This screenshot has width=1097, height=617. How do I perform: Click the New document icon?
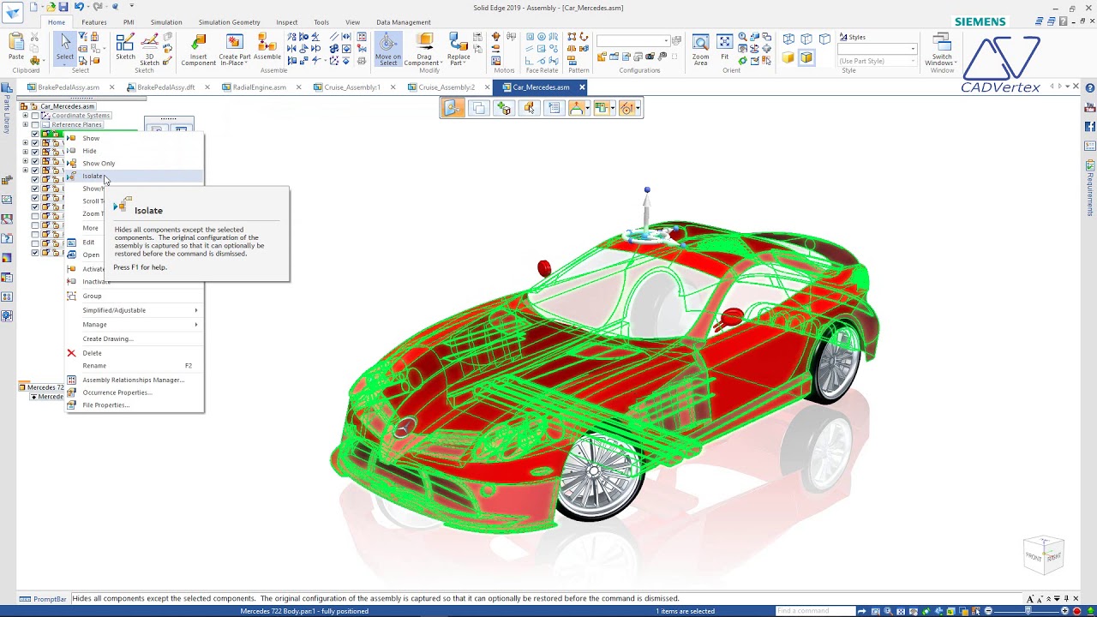pos(33,7)
